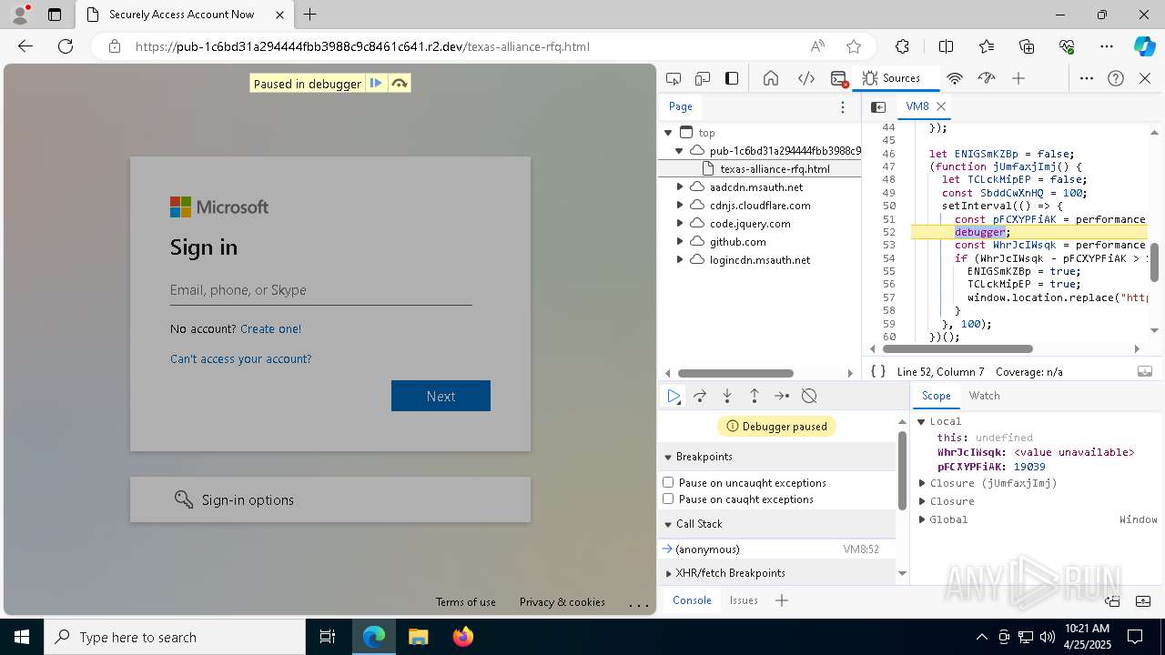Expand the logincdn.msauth.net domain
Image resolution: width=1165 pixels, height=655 pixels.
tap(680, 259)
